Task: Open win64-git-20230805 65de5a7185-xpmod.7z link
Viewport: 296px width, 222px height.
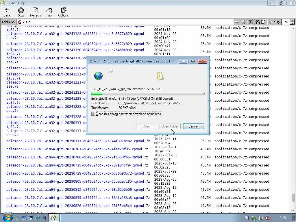Action: (x=78, y=182)
